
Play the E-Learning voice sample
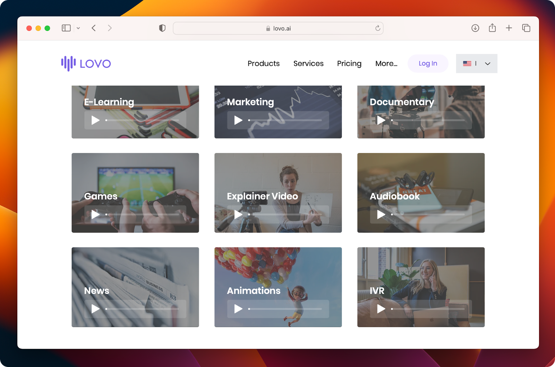(95, 120)
